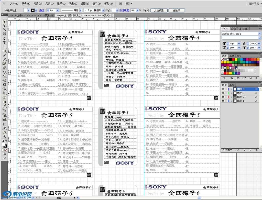Open the 对象(O) menu
Image resolution: width=262 pixels, height=200 pixels.
click(x=38, y=3)
